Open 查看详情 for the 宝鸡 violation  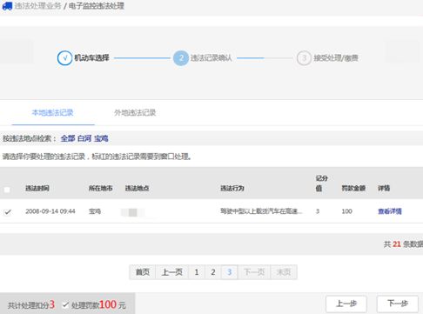pyautogui.click(x=390, y=211)
